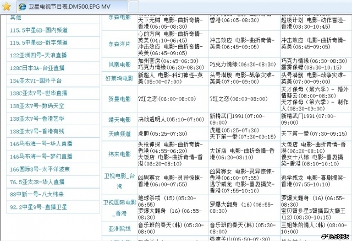Click 加州套房(04:45-06:30) program entry

click(168, 61)
